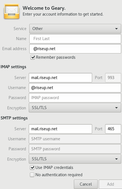Click the Geary mail envelope icon
The height and width of the screenshot is (189, 122).
coord(12,11)
